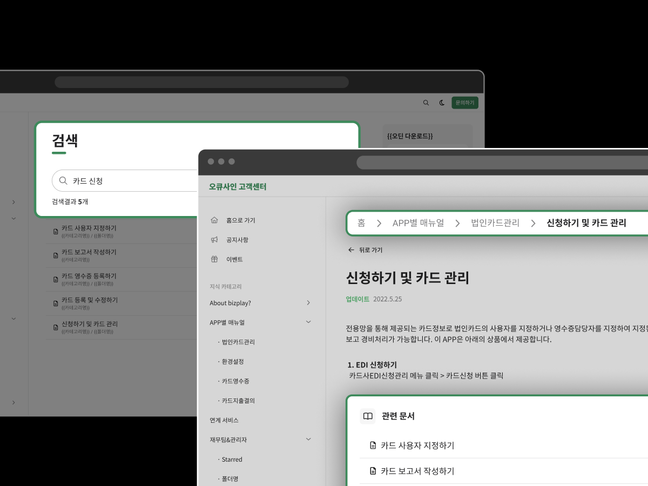Select 카드지출결의 in sidebar
The image size is (648, 486).
click(x=238, y=401)
